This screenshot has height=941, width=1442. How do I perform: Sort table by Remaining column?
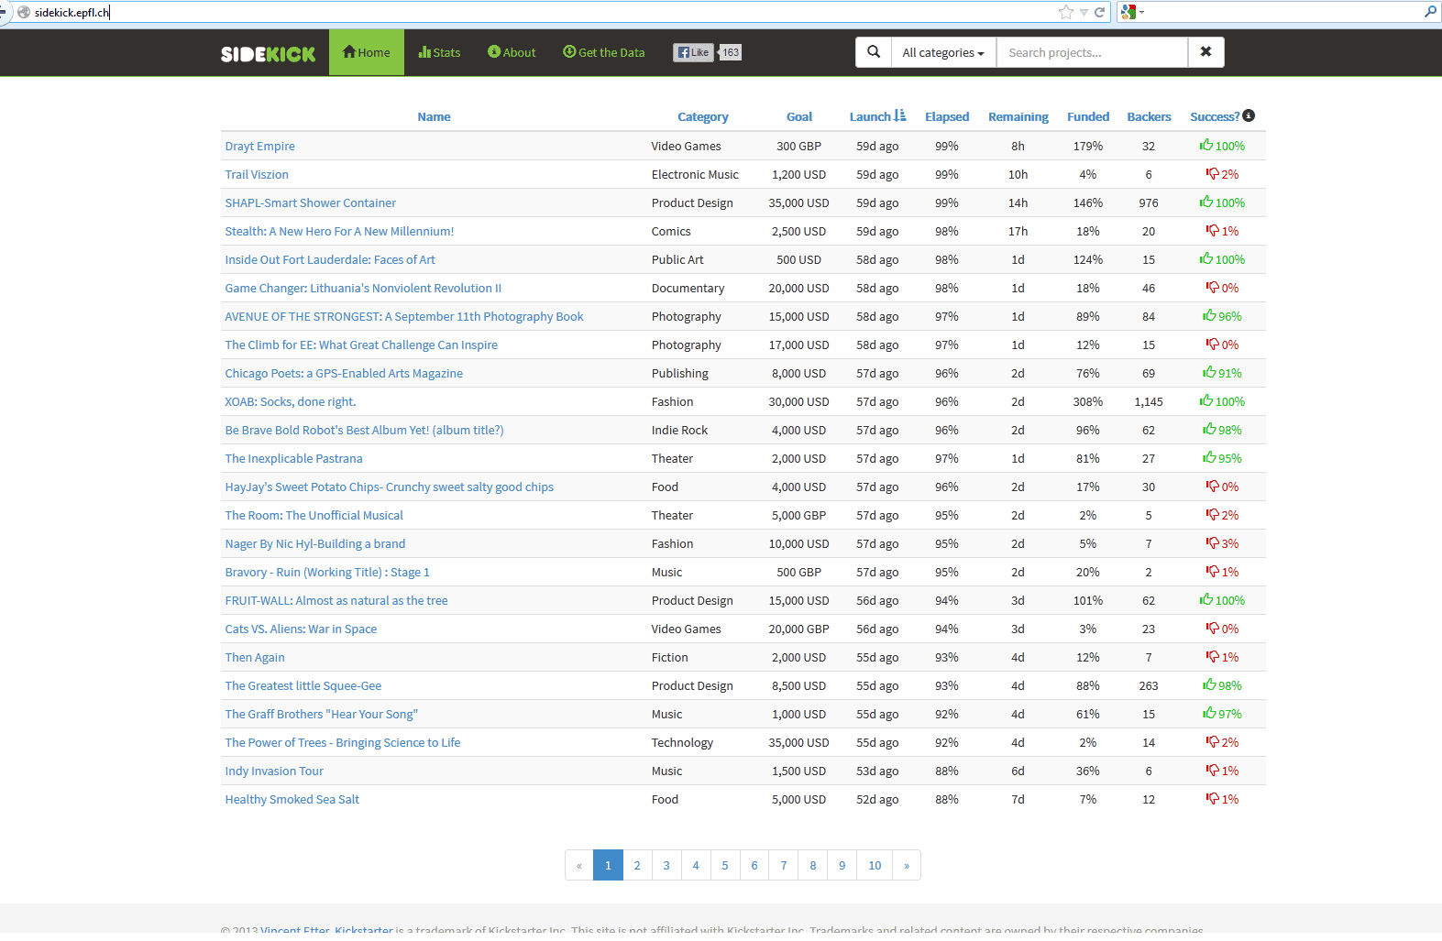(1018, 116)
